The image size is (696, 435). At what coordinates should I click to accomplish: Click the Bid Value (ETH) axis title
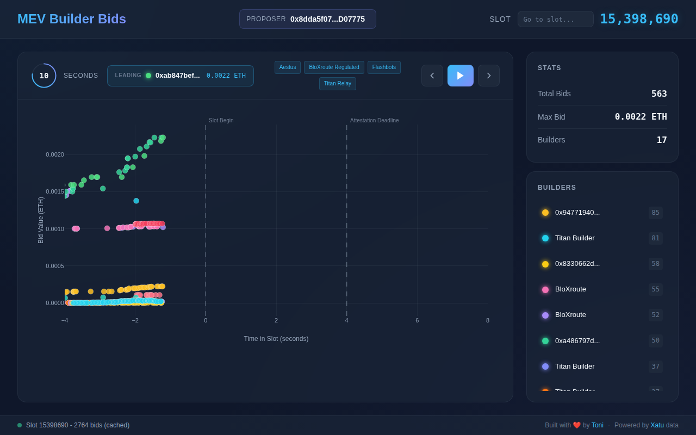[41, 220]
